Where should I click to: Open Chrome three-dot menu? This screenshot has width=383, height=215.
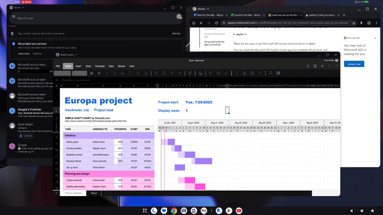(377, 23)
